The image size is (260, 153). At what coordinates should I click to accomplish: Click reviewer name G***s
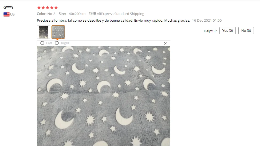tap(9, 7)
